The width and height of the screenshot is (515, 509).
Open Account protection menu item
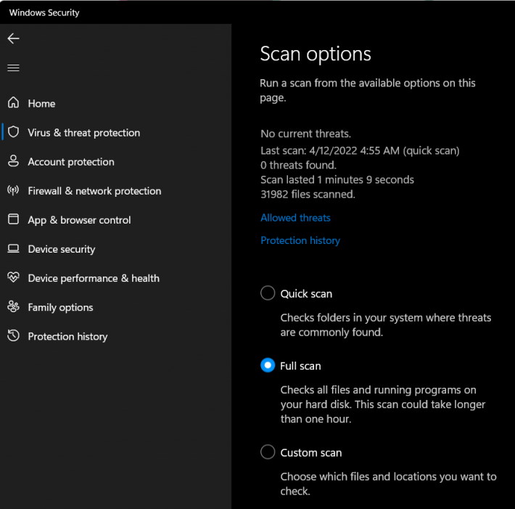71,162
